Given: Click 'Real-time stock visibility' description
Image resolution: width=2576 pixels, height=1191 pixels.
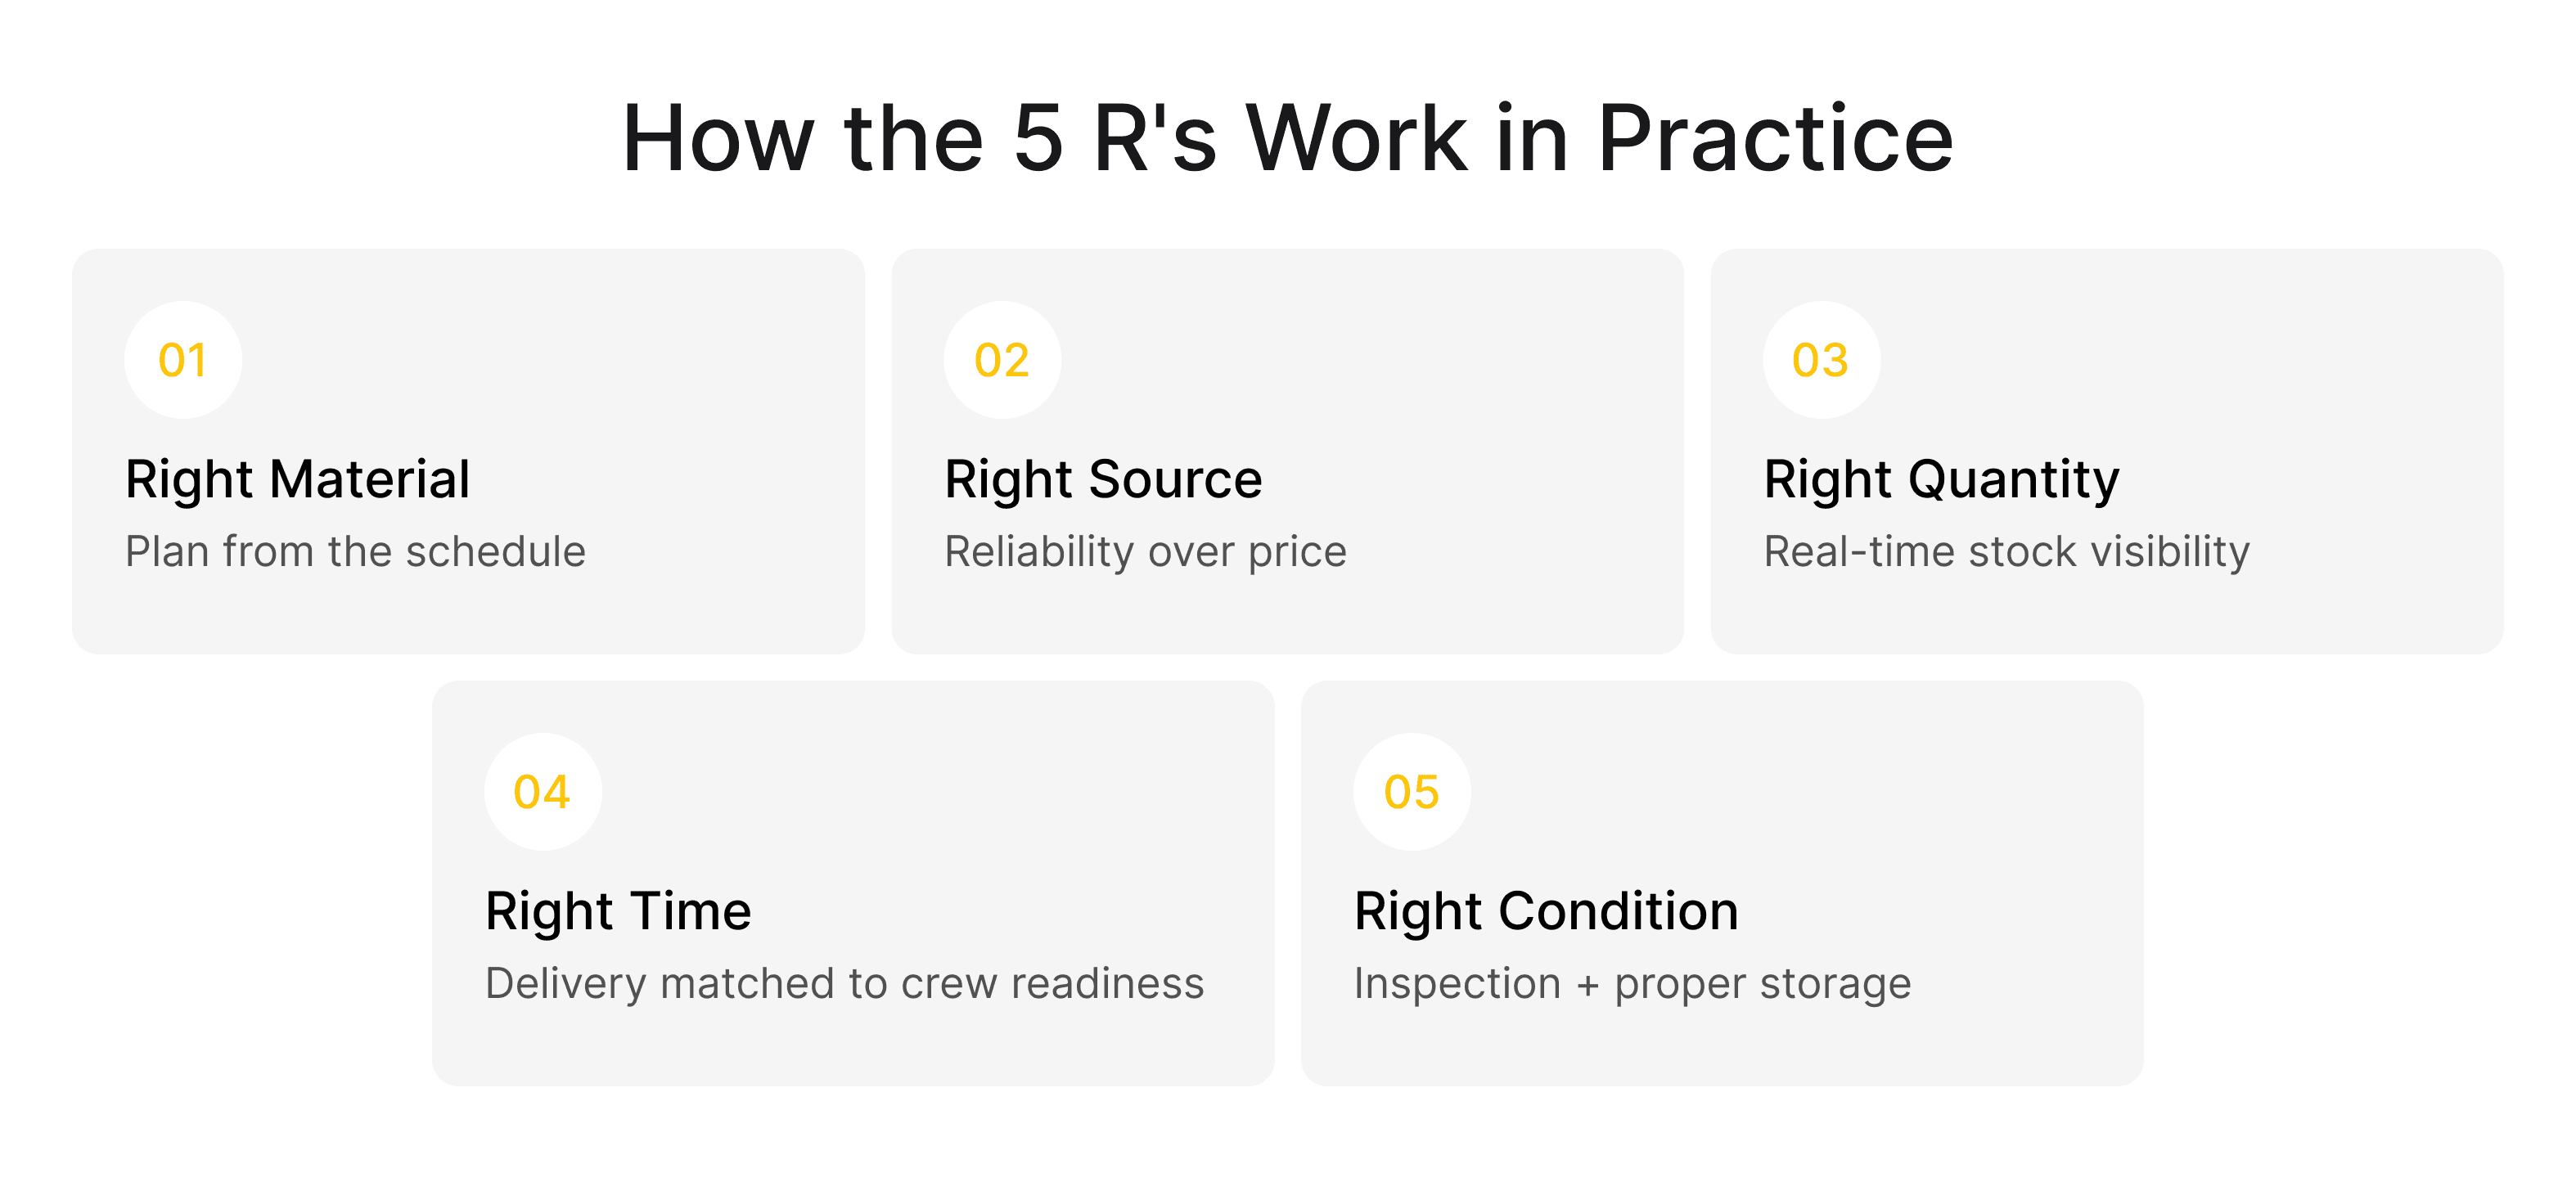Looking at the screenshot, I should (x=2006, y=552).
